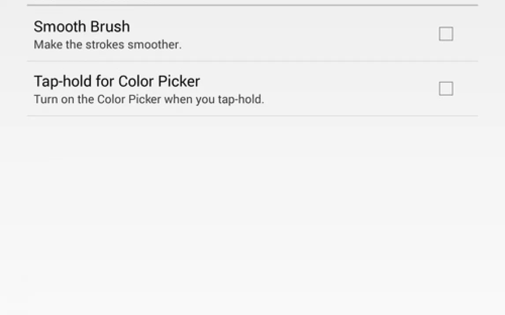Toggle smoother strokes using the checkbox
The height and width of the screenshot is (315, 505).
click(446, 34)
